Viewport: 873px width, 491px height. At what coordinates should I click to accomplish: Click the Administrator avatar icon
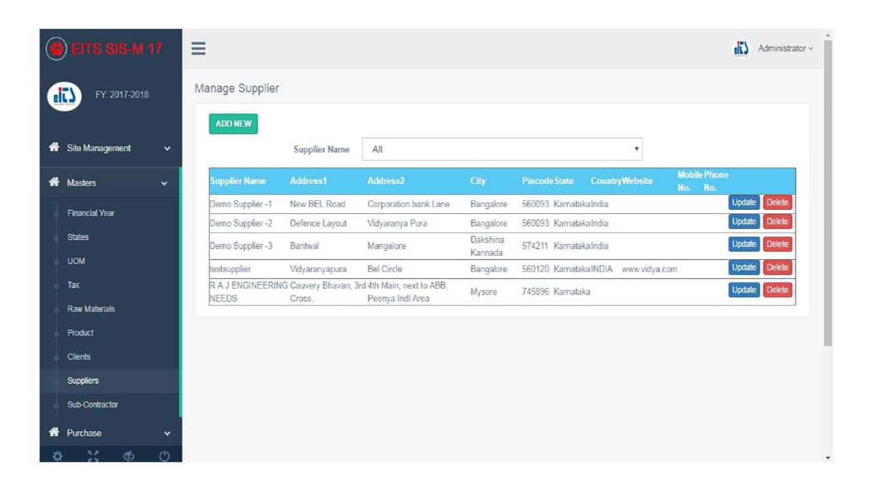pos(741,48)
